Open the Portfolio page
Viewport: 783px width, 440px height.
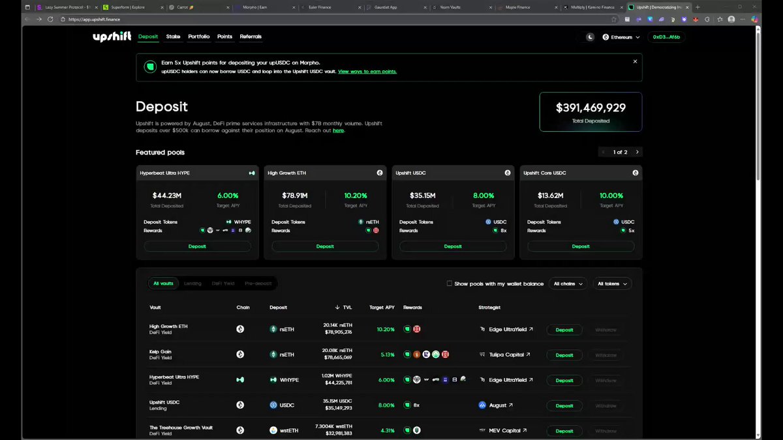pos(199,37)
